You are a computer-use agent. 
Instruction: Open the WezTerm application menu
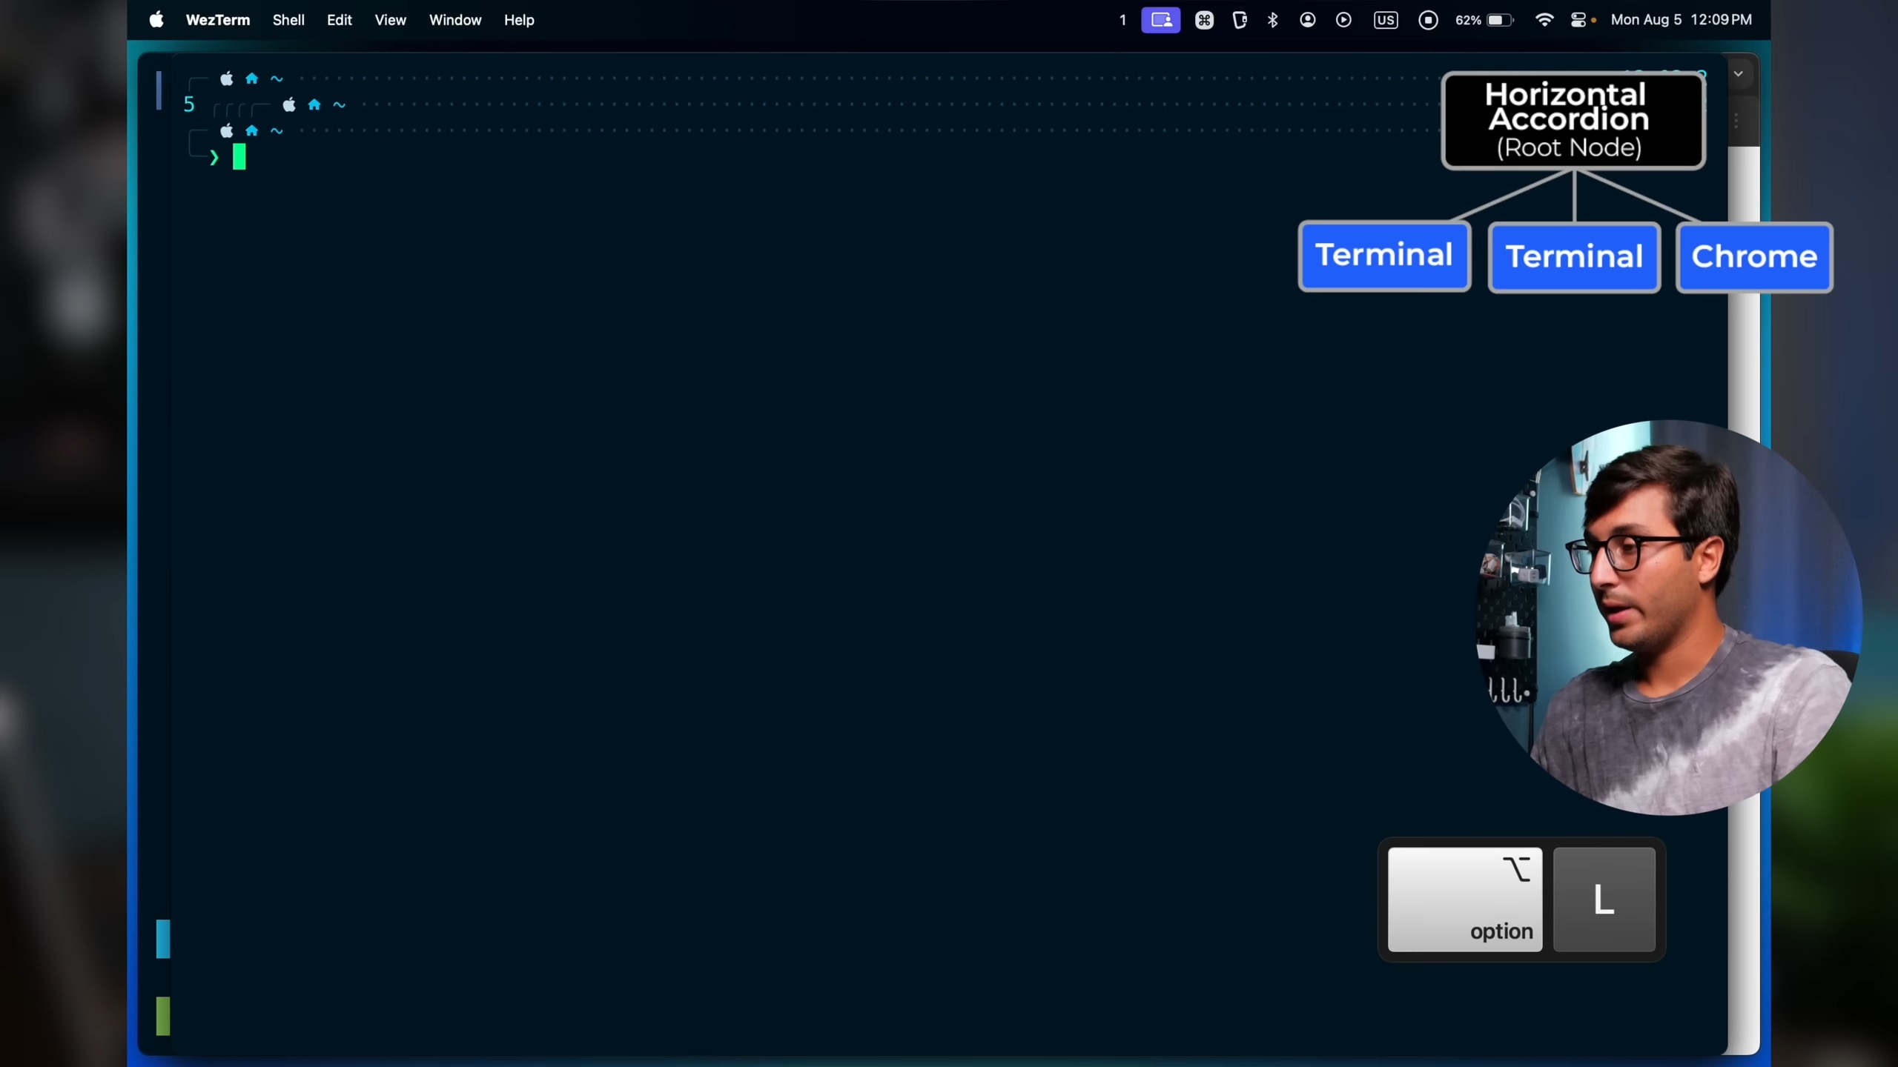[x=217, y=20]
